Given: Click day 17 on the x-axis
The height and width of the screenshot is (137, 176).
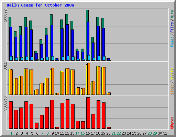Looking at the screenshot, I should point(93,133).
